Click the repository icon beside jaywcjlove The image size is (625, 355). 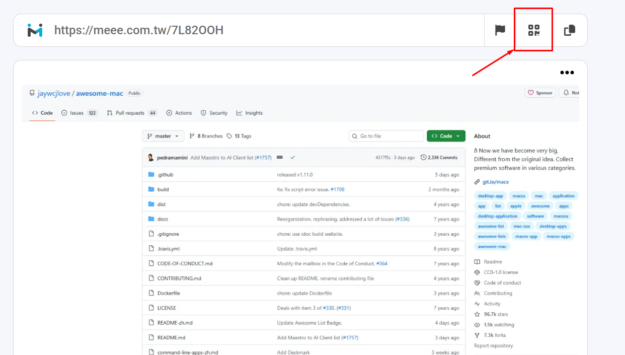(32, 93)
